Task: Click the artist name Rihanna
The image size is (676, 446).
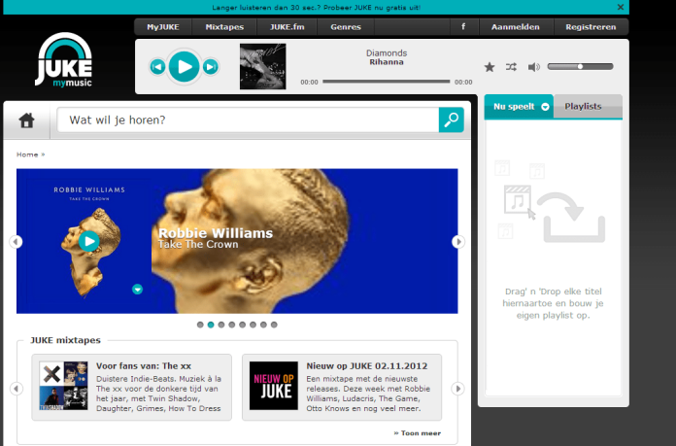Action: click(387, 62)
